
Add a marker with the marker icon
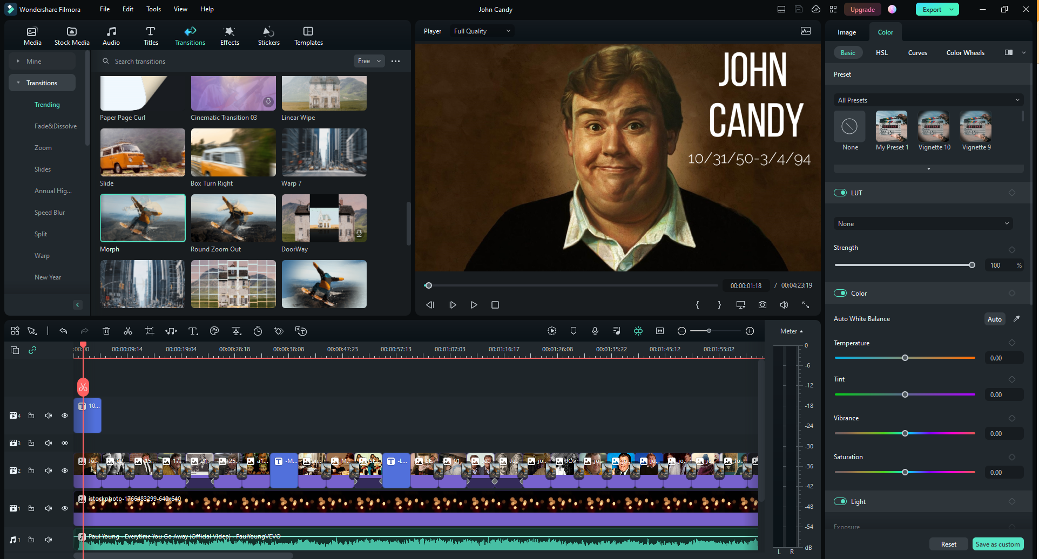574,331
